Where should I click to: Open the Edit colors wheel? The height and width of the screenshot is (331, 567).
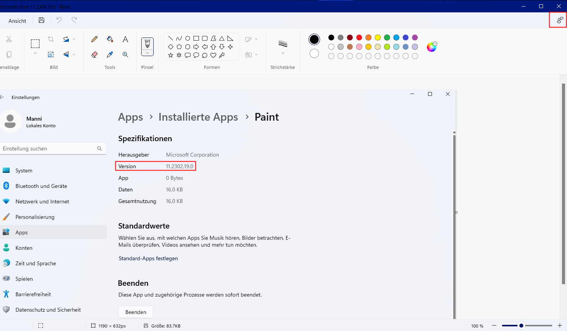[432, 47]
